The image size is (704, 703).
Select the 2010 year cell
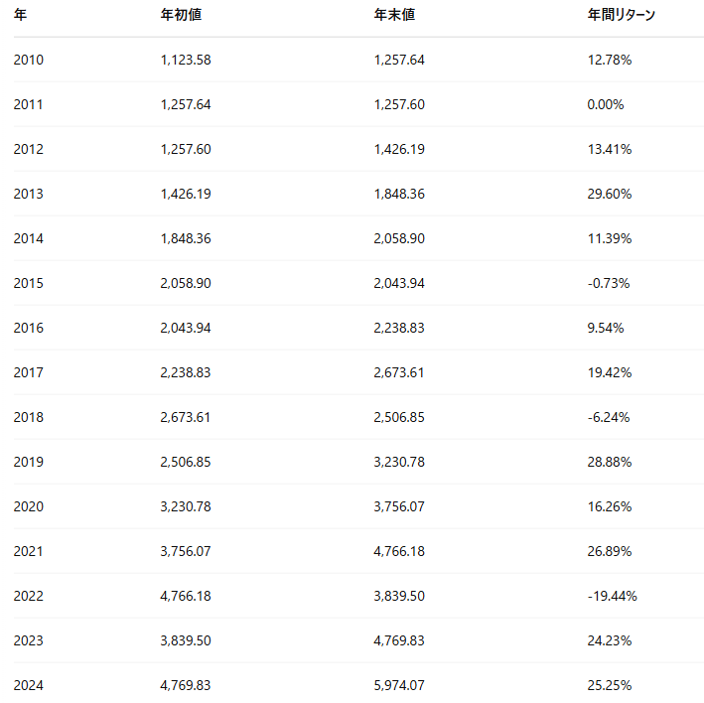pos(28,60)
